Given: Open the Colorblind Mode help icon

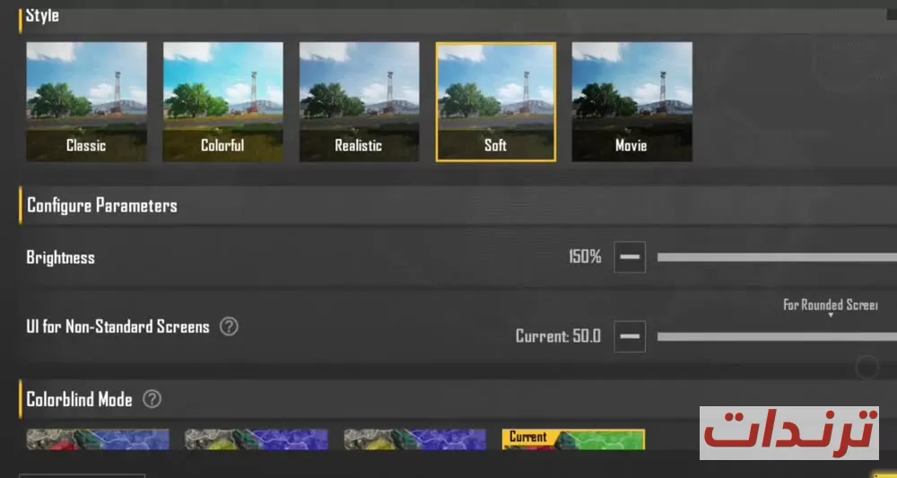Looking at the screenshot, I should pos(152,399).
